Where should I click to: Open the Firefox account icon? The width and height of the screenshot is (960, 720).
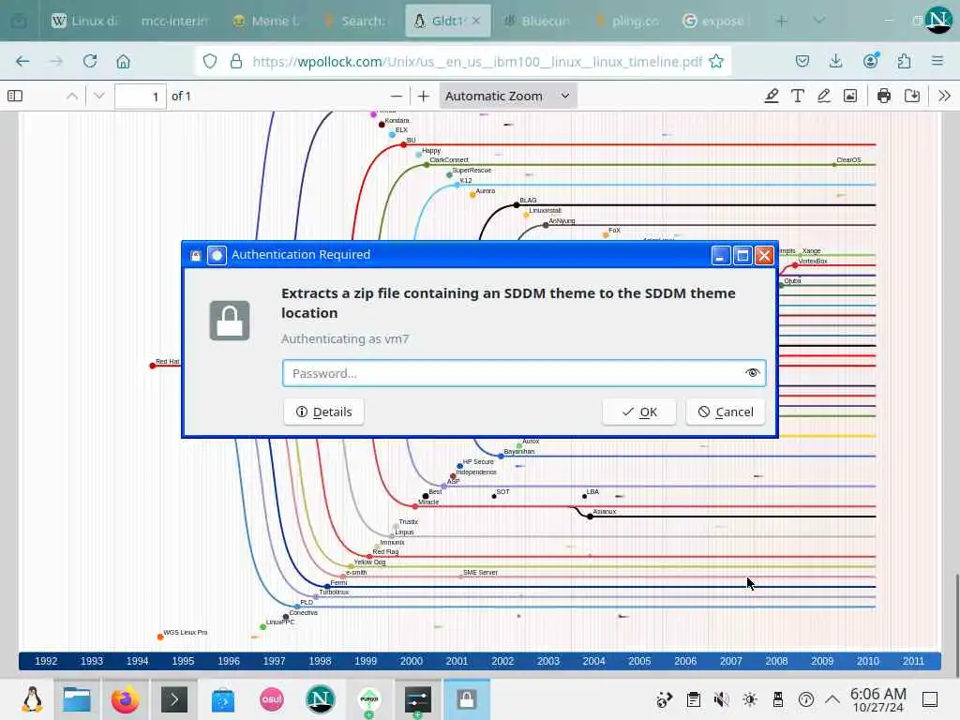870,61
